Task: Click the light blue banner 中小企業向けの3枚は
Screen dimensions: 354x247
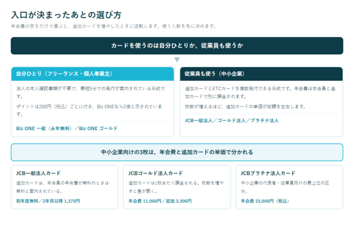Action: point(177,152)
